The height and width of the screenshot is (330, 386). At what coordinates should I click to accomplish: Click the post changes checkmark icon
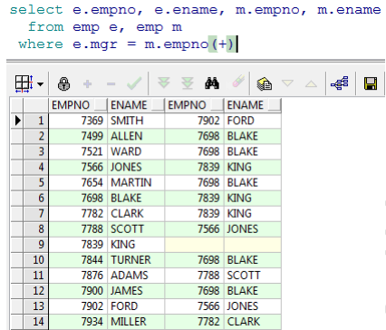point(134,83)
